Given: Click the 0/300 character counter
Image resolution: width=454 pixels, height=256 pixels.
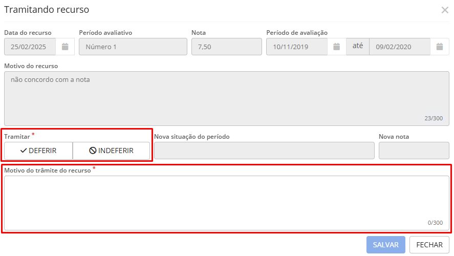Looking at the screenshot, I should (435, 223).
